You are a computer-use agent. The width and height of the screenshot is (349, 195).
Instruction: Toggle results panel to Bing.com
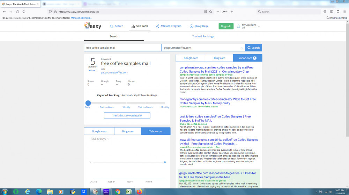click(219, 58)
